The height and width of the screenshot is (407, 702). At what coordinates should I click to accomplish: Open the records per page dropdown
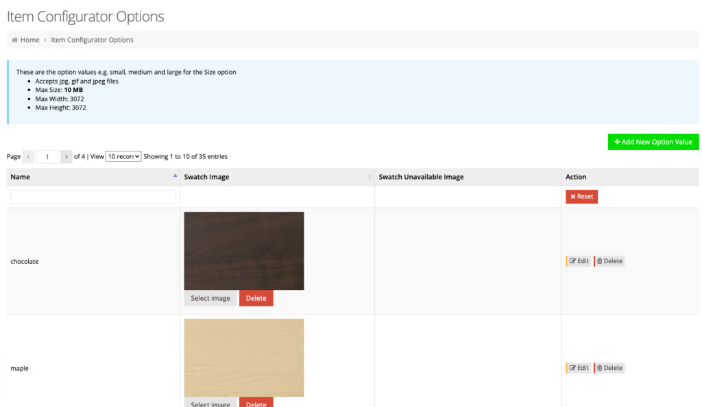tap(123, 156)
